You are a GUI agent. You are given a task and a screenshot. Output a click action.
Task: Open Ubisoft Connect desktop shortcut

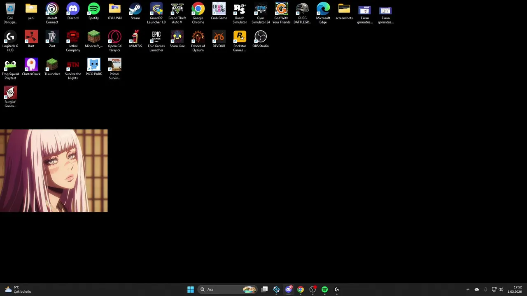click(52, 13)
